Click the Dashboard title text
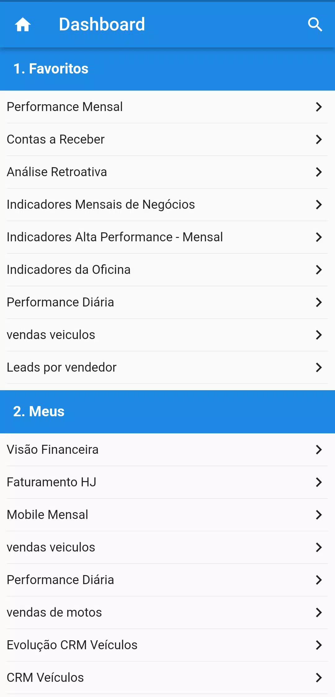Viewport: 335px width, 697px height. click(x=102, y=25)
